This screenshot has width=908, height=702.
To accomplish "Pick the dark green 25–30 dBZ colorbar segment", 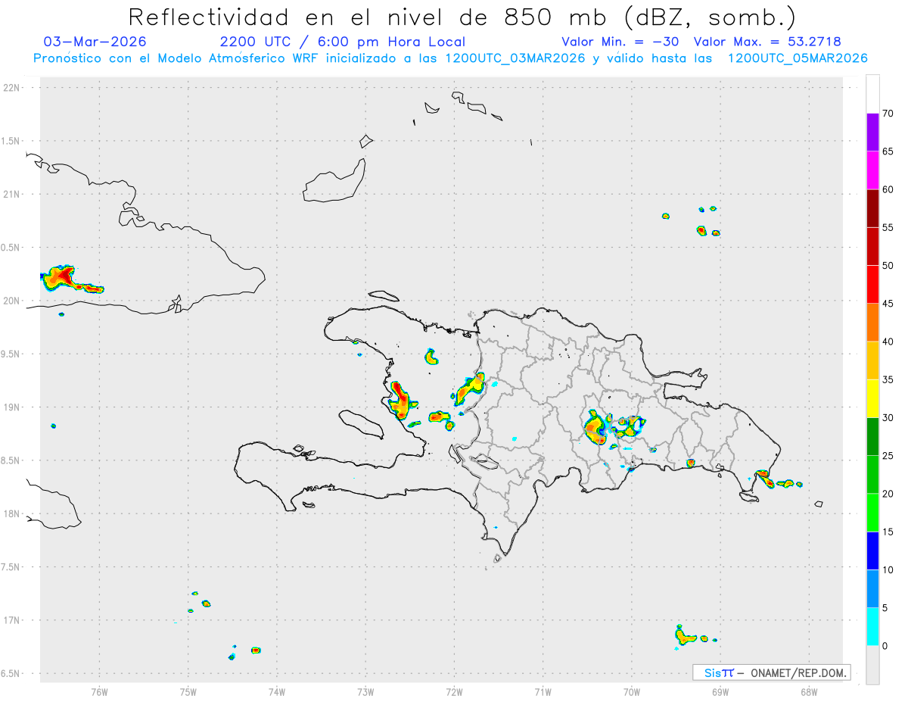I will point(872,437).
